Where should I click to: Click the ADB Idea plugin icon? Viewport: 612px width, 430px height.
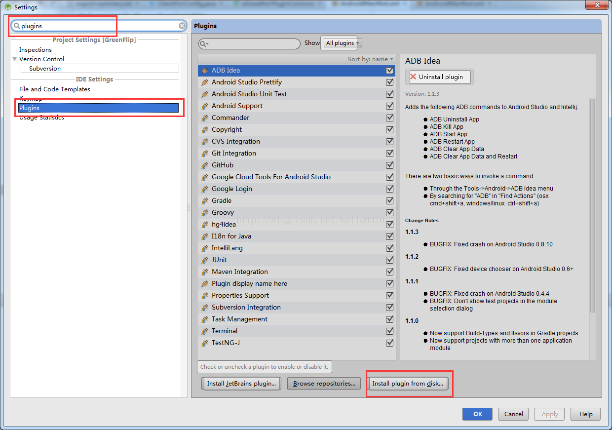click(205, 70)
